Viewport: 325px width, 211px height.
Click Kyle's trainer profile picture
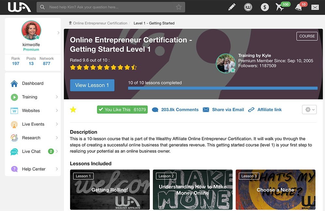pyautogui.click(x=226, y=63)
